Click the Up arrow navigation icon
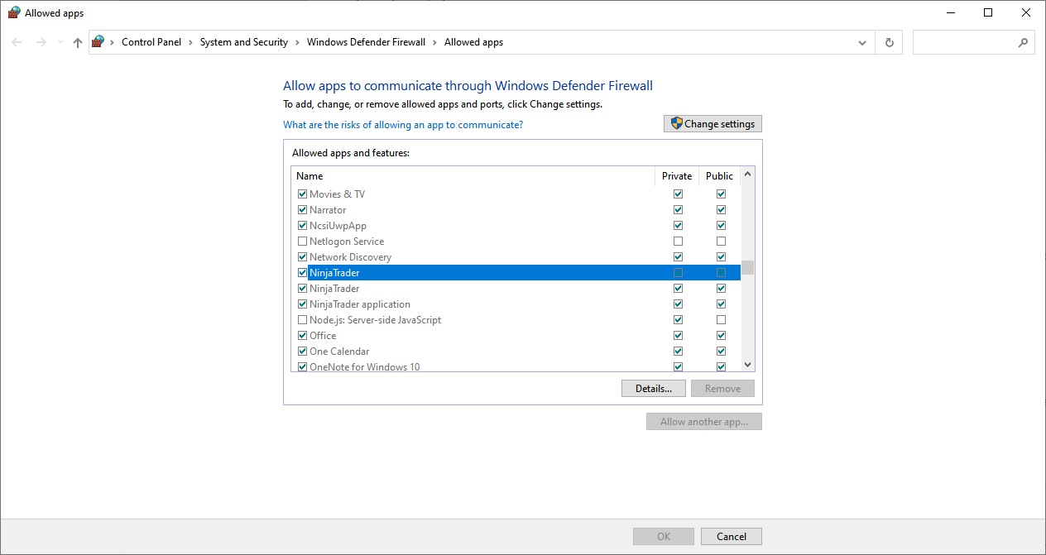The image size is (1046, 555). click(78, 42)
